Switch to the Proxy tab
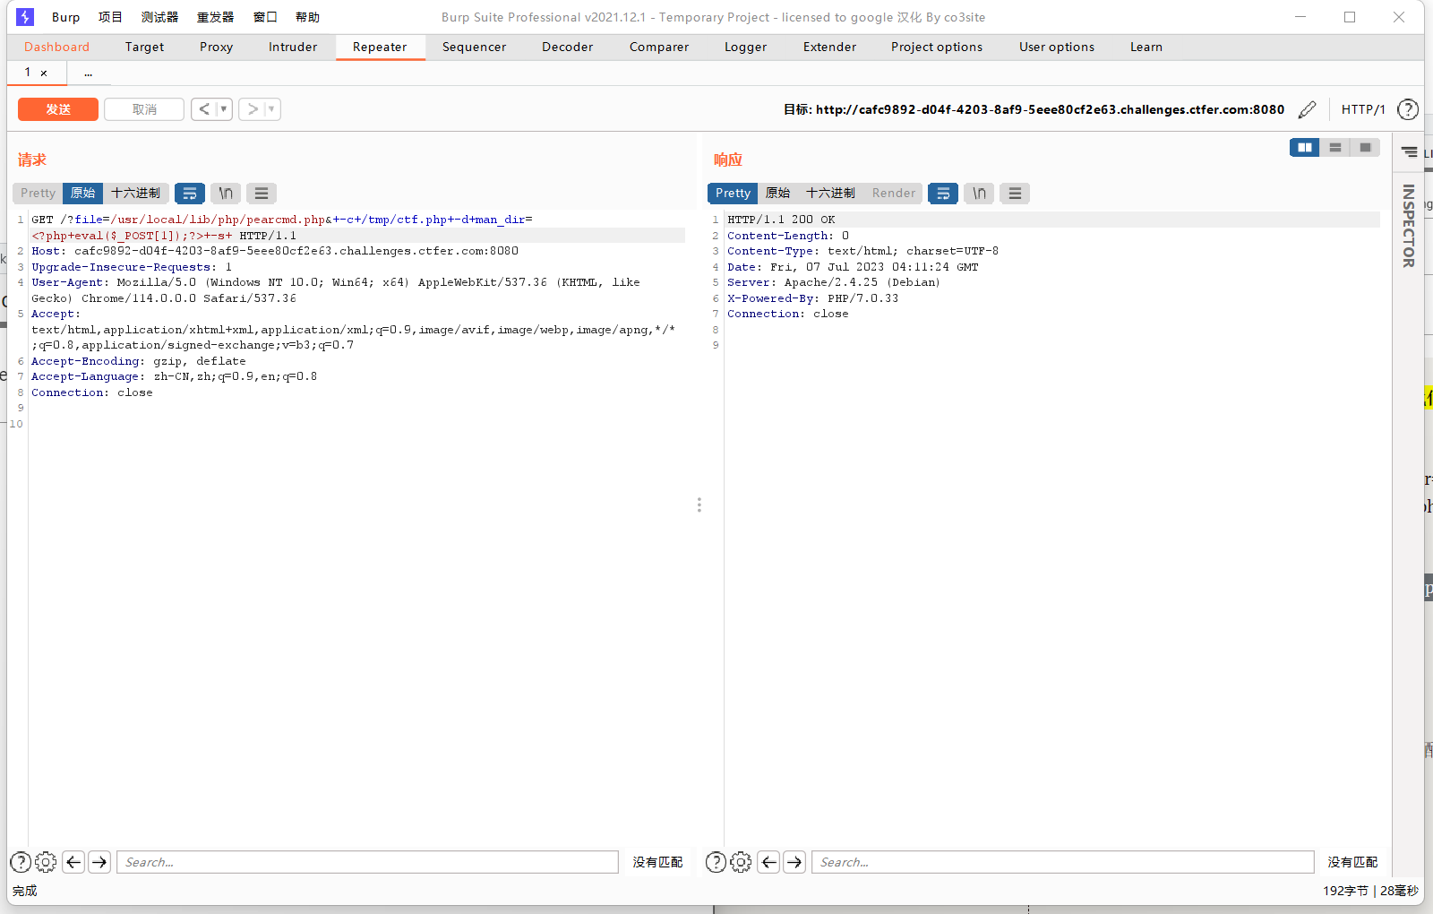Viewport: 1433px width, 914px height. point(216,47)
